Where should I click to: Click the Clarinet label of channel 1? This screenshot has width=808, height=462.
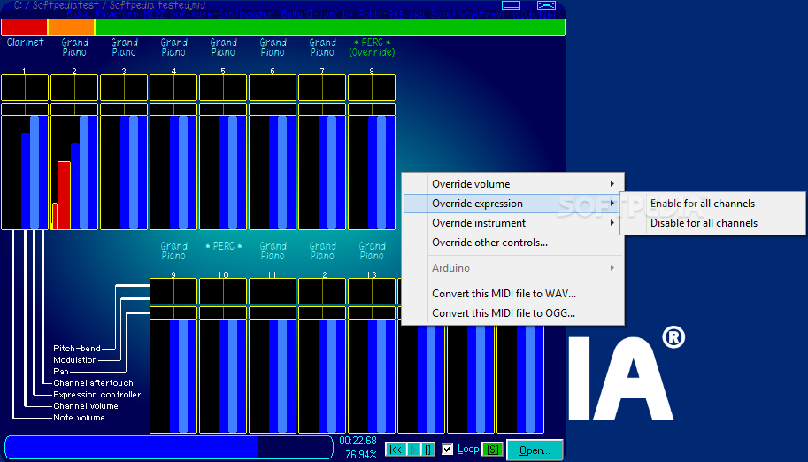coord(25,42)
